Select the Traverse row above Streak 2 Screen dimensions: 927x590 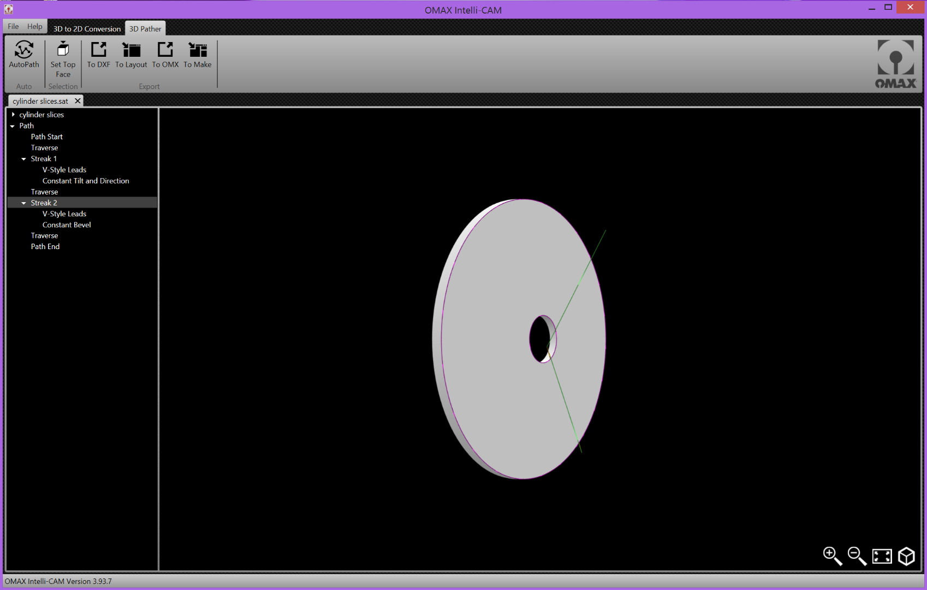pos(44,192)
